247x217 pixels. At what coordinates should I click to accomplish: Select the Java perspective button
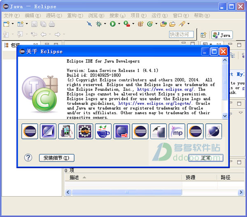coord(222,35)
